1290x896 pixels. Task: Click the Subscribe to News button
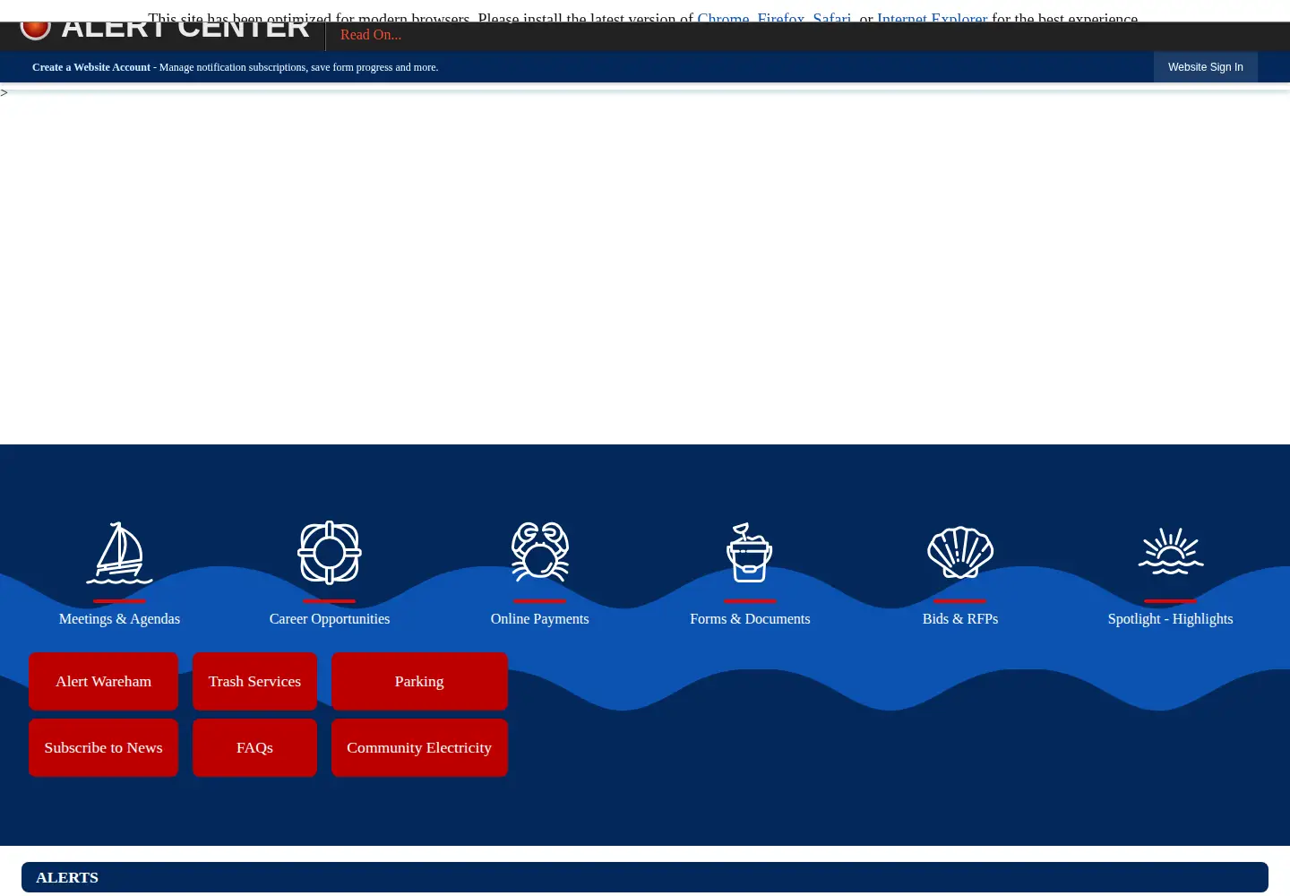click(x=103, y=747)
